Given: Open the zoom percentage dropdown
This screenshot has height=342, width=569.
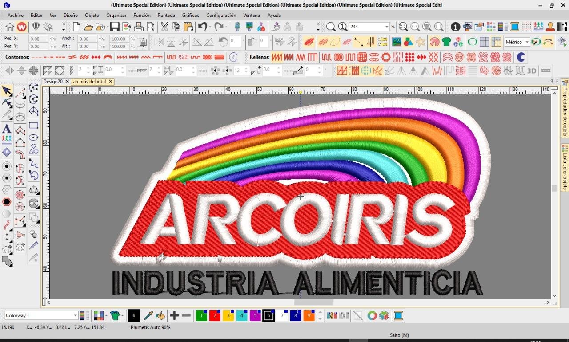Looking at the screenshot, I should coord(387,27).
